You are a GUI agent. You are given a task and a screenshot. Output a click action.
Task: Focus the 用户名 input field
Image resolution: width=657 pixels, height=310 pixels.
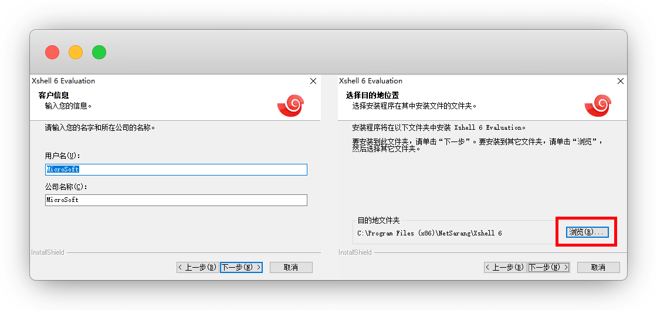176,169
